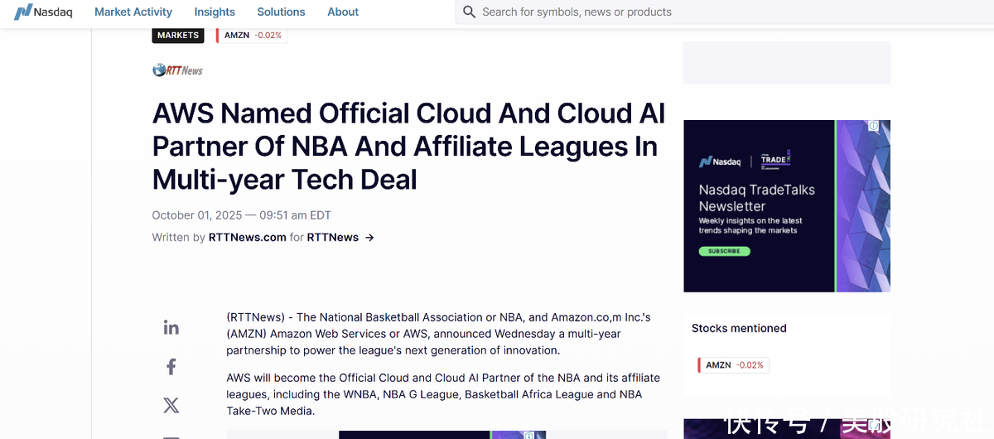Click the AWS NBA article headline
Viewport: 994px width, 439px height.
point(408,146)
